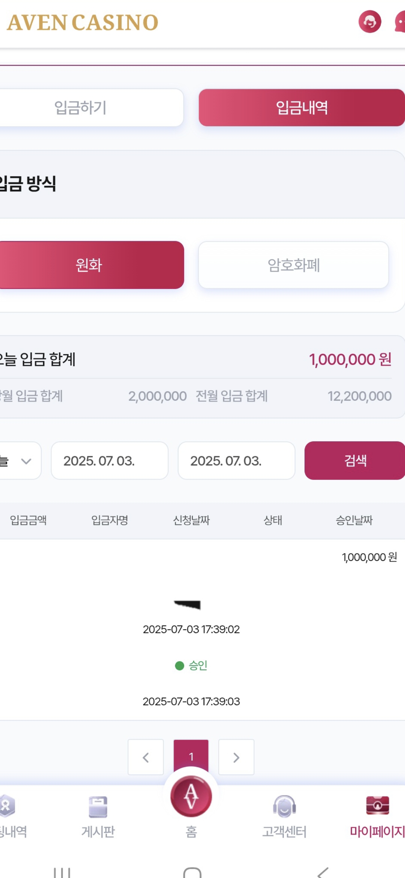This screenshot has height=878, width=405.
Task: Go home via center A logo button
Action: click(x=191, y=796)
